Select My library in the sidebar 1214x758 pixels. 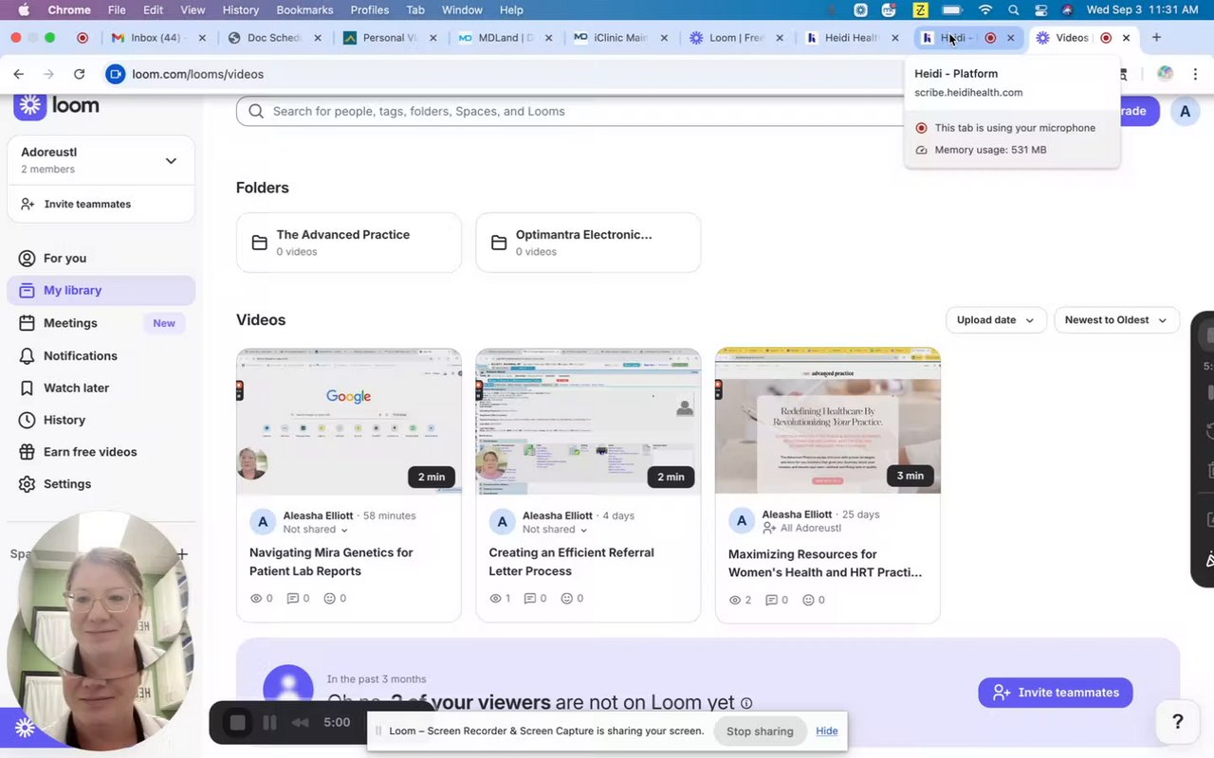click(101, 290)
